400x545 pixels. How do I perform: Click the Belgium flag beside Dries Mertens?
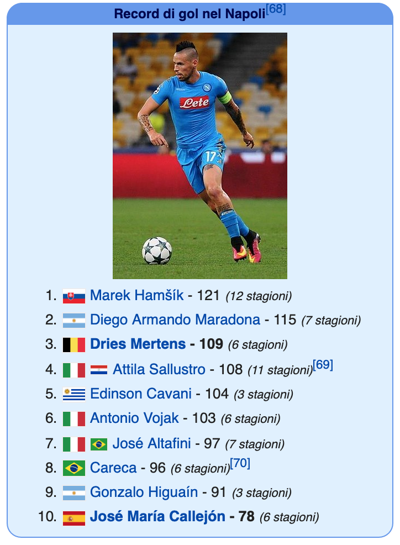[x=73, y=345]
